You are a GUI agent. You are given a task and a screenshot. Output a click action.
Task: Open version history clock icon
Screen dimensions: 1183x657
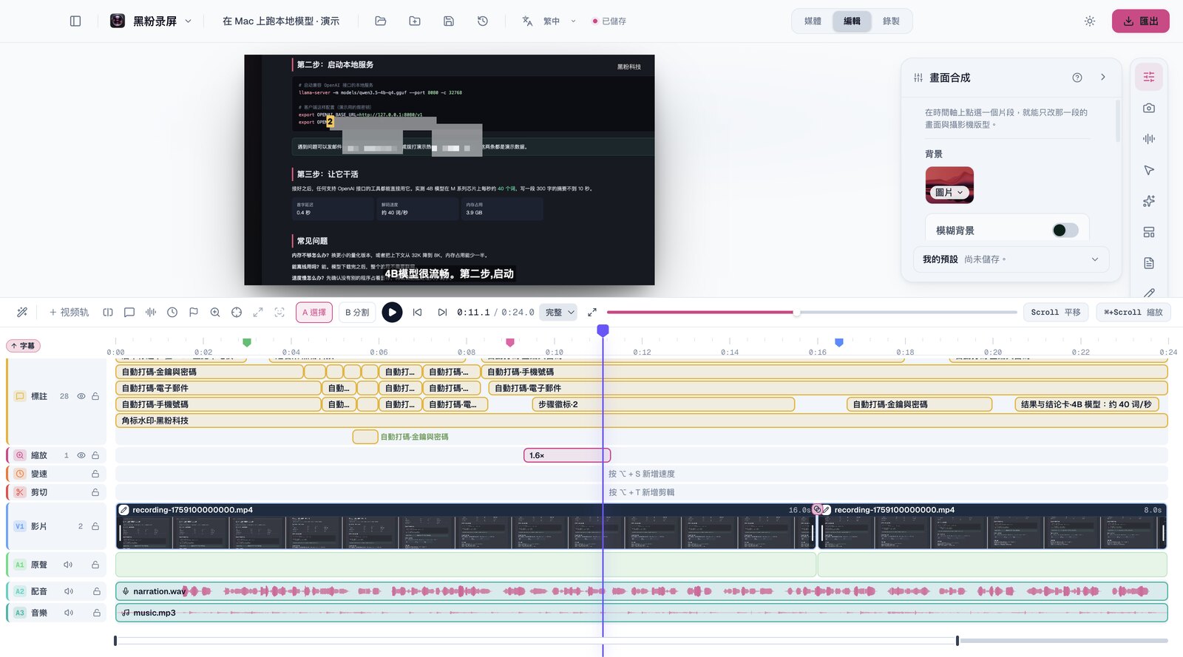pos(483,21)
